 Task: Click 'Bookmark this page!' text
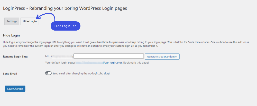pyautogui.click(x=136, y=63)
